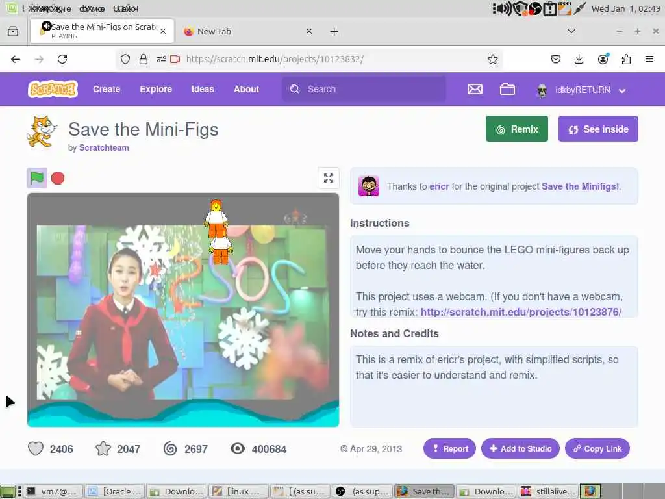Screen dimensions: 665x499
Task: Open the stillalive taskbar window
Action: point(549,491)
